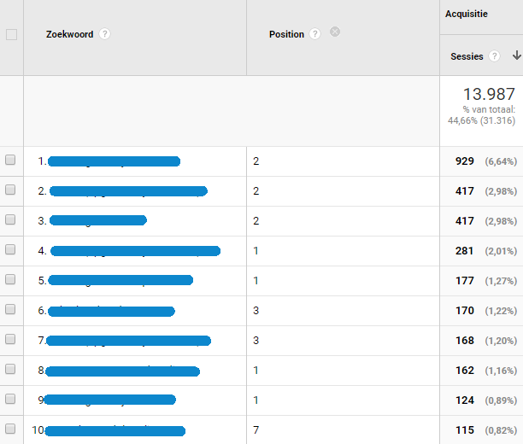The height and width of the screenshot is (444, 523).
Task: Open the keyword link in row 7
Action: pyautogui.click(x=128, y=341)
